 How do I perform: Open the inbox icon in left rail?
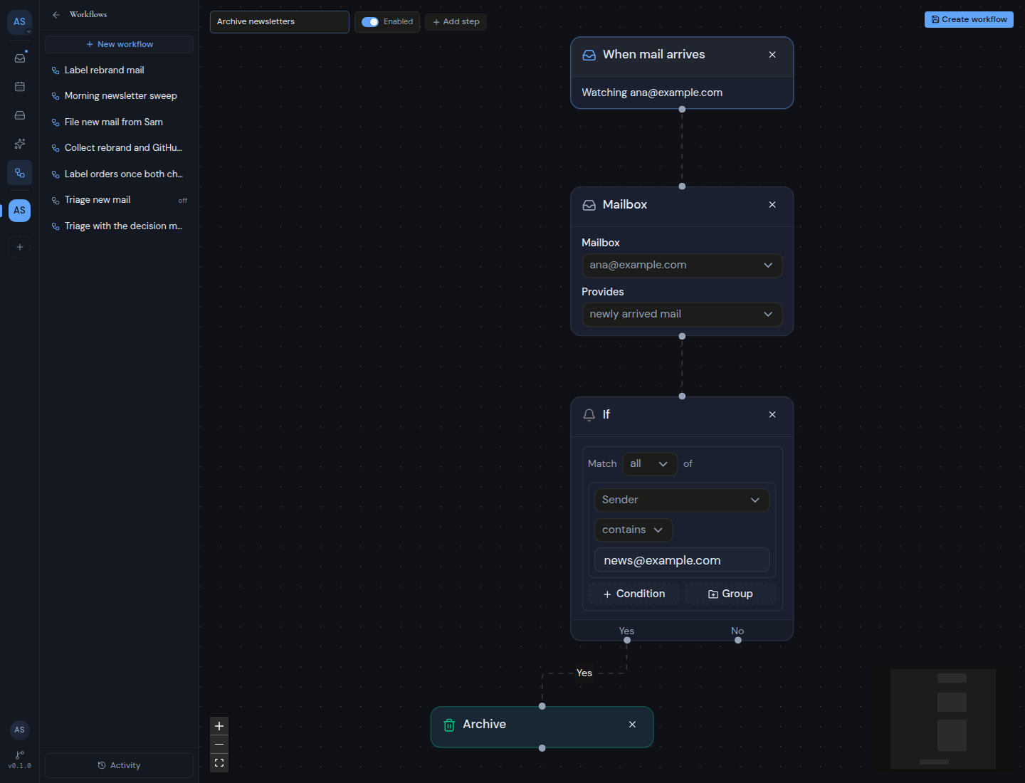[20, 58]
